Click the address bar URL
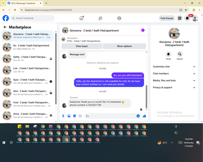203x162 pixels. pyautogui.click(x=48, y=10)
